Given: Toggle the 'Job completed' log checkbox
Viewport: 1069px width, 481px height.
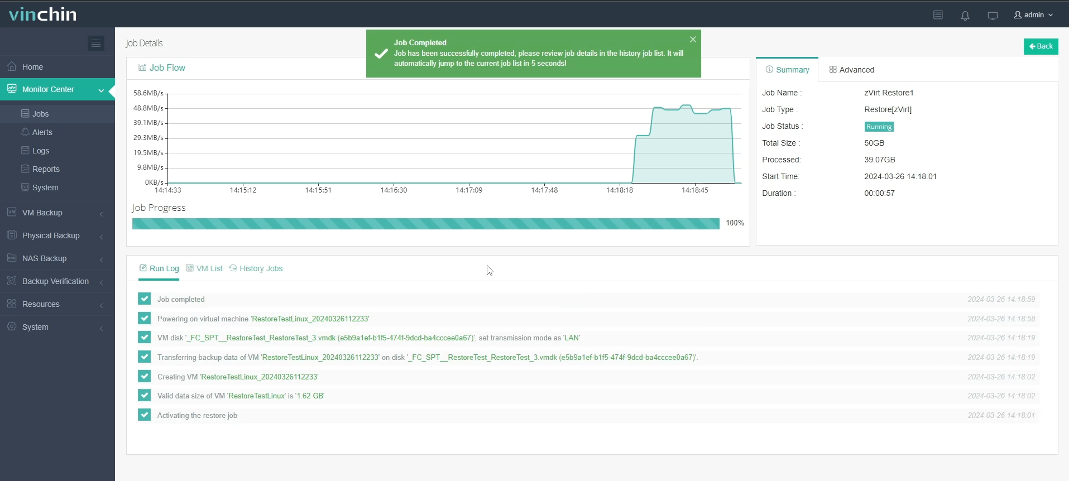Looking at the screenshot, I should tap(144, 299).
